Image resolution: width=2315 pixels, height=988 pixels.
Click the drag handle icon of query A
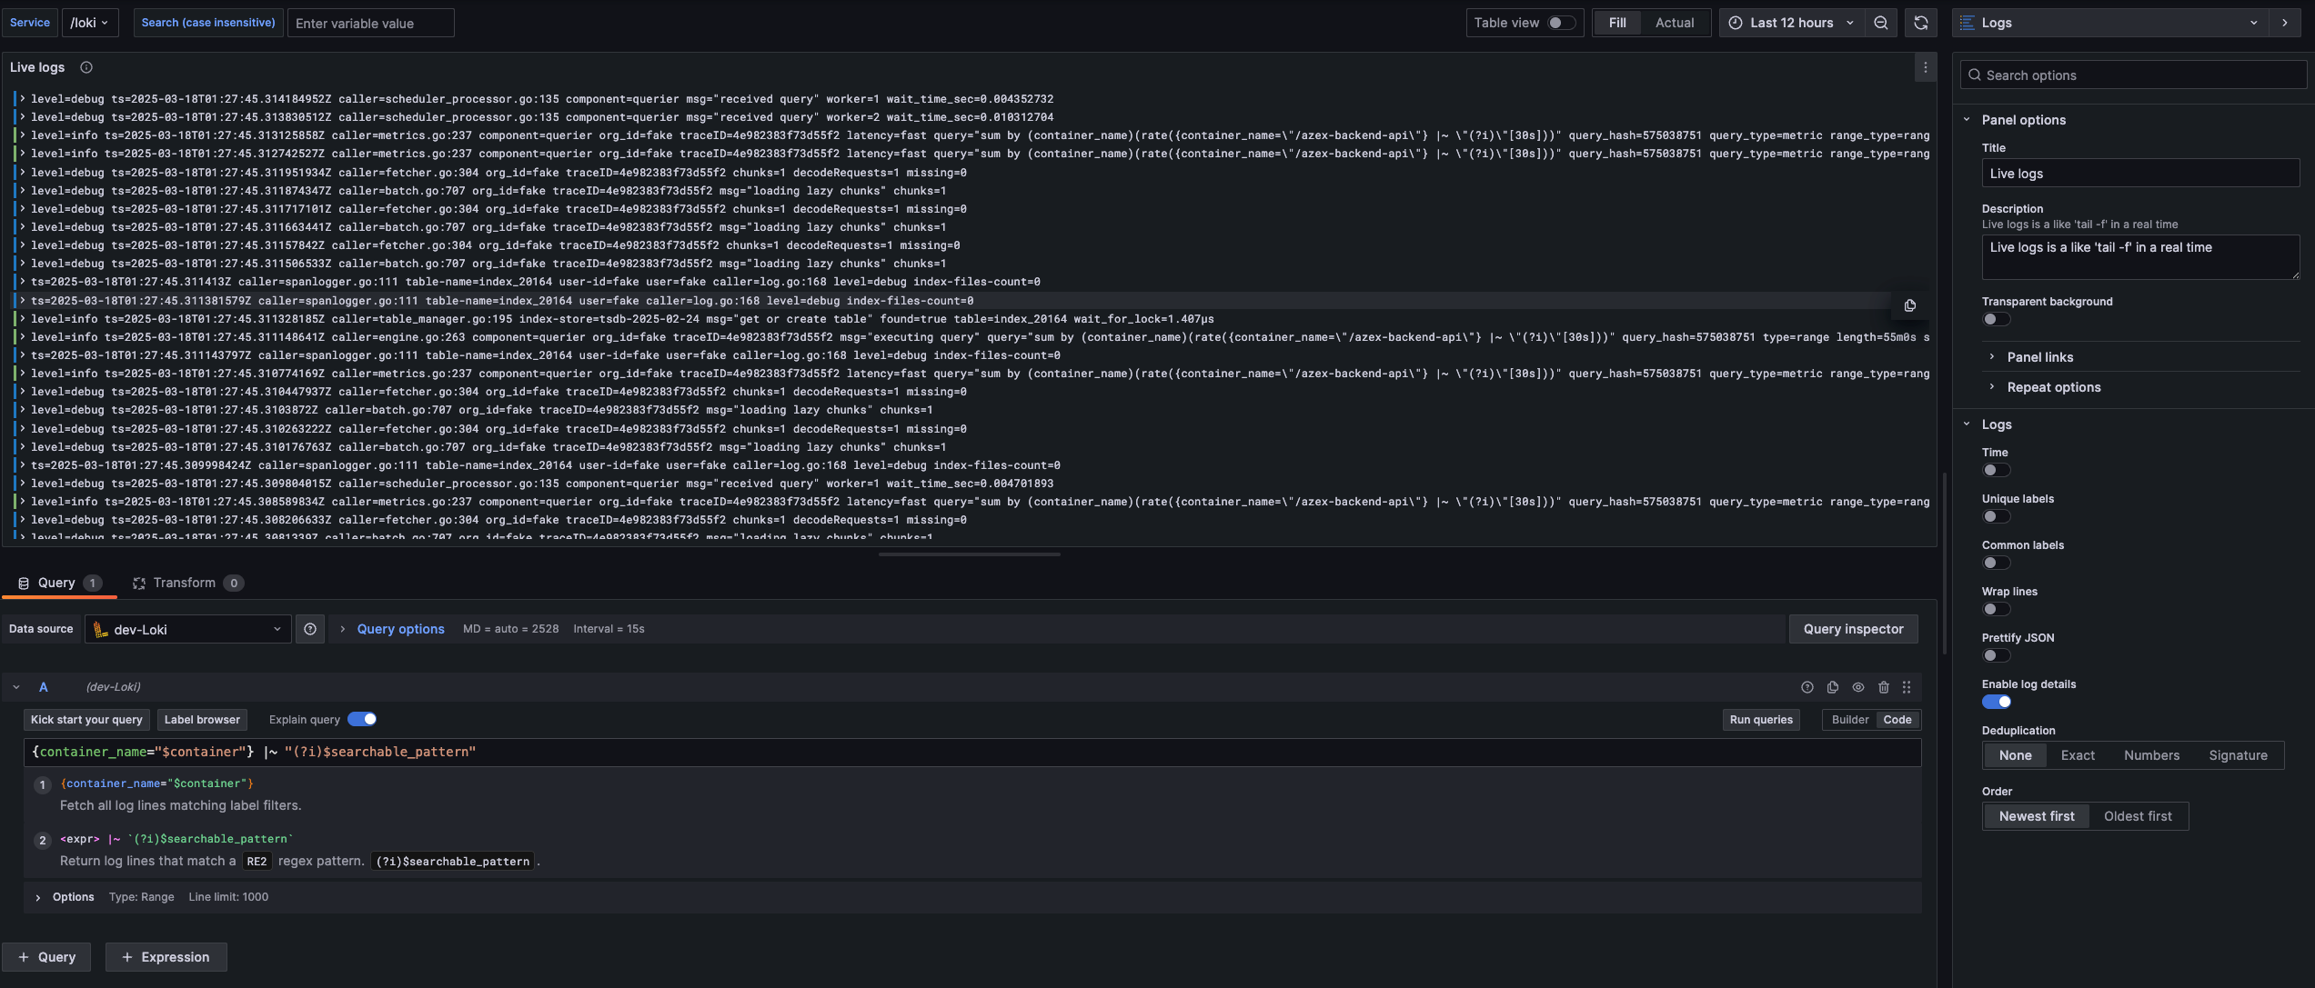click(x=1907, y=687)
